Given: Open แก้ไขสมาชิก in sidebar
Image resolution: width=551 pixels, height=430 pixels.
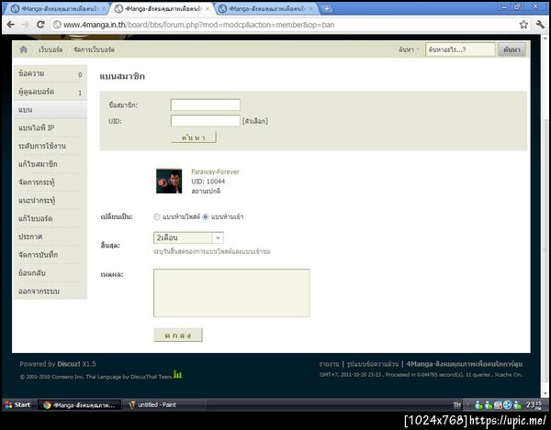Looking at the screenshot, I should [50, 164].
